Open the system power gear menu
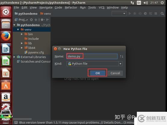167x125 pixels. (x=162, y=3)
